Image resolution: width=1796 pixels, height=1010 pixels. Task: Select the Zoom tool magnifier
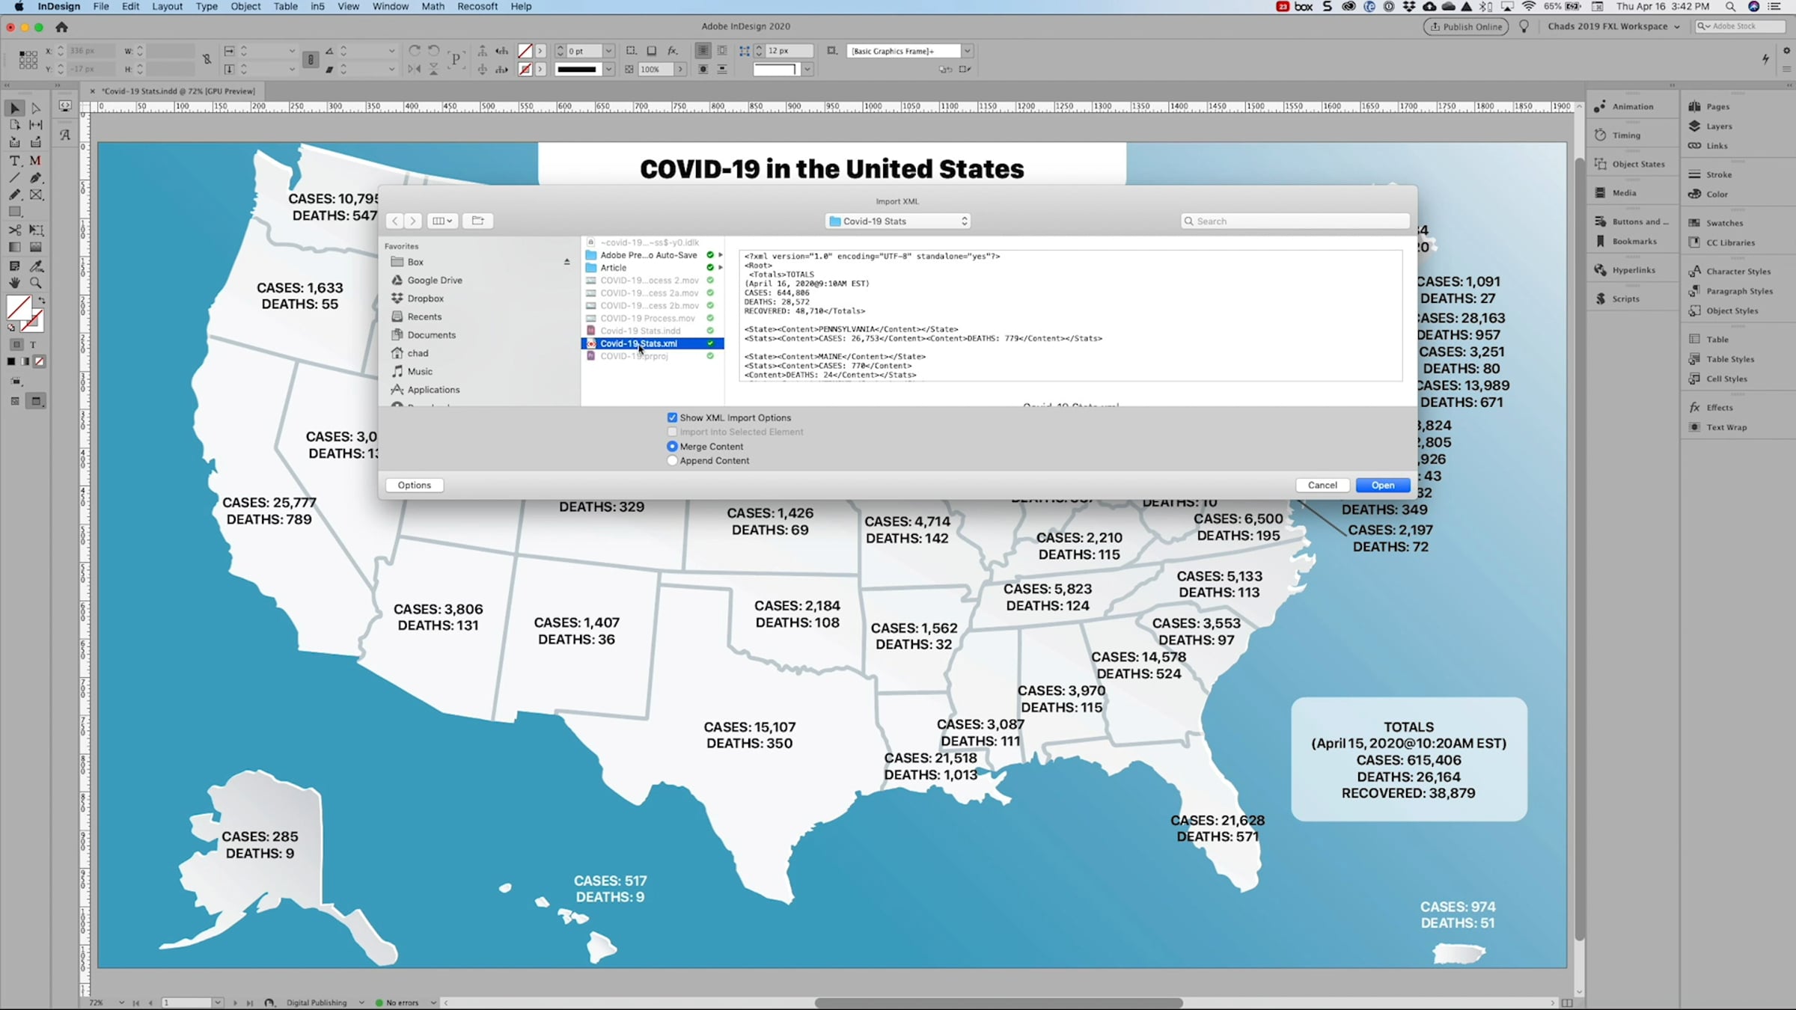click(35, 284)
